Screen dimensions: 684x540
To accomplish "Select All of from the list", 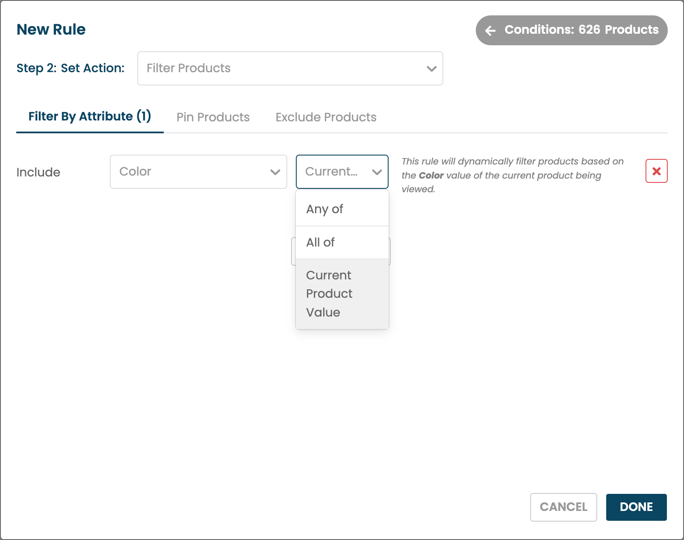I will (x=321, y=242).
